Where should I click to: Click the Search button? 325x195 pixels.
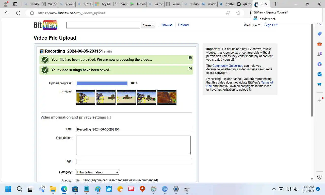(148, 25)
